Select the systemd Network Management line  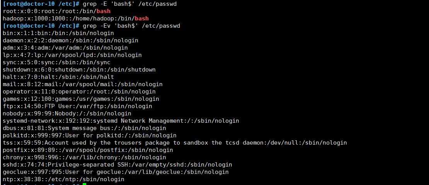pyautogui.click(x=121, y=121)
